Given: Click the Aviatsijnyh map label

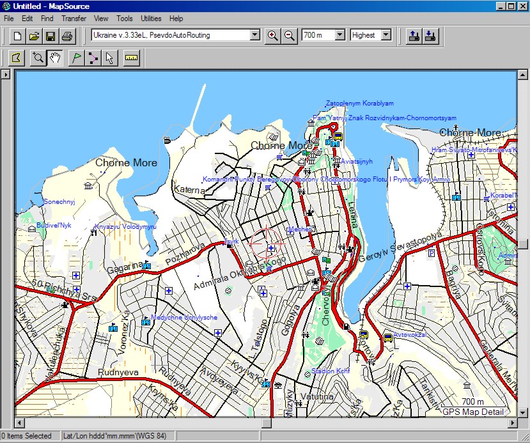Looking at the screenshot, I should 357,162.
